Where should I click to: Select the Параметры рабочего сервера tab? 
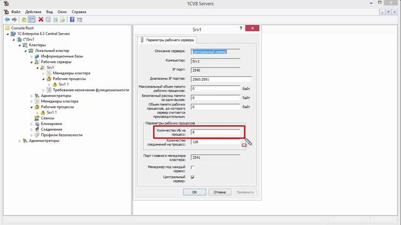pos(167,40)
